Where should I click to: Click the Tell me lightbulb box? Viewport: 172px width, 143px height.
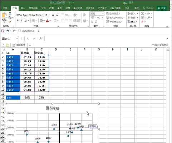point(148,8)
